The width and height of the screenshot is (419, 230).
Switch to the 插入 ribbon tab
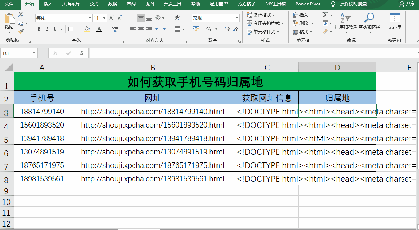point(48,4)
